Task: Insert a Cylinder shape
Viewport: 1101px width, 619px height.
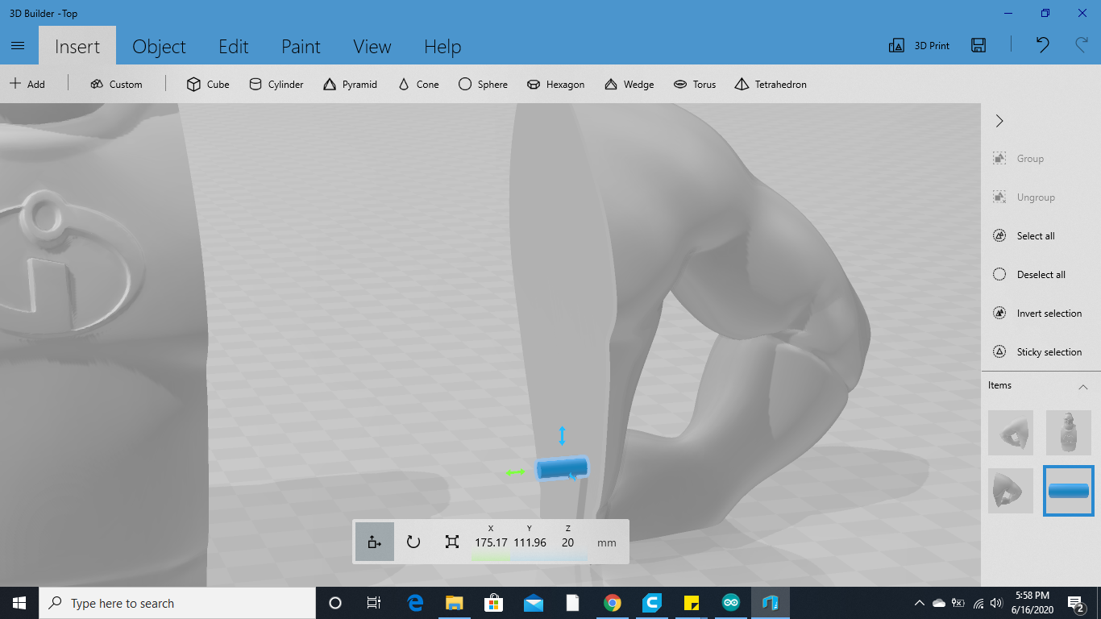Action: (x=276, y=84)
